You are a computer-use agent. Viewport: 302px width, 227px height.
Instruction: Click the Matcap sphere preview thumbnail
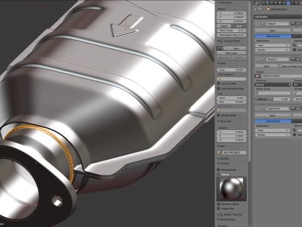point(232,189)
